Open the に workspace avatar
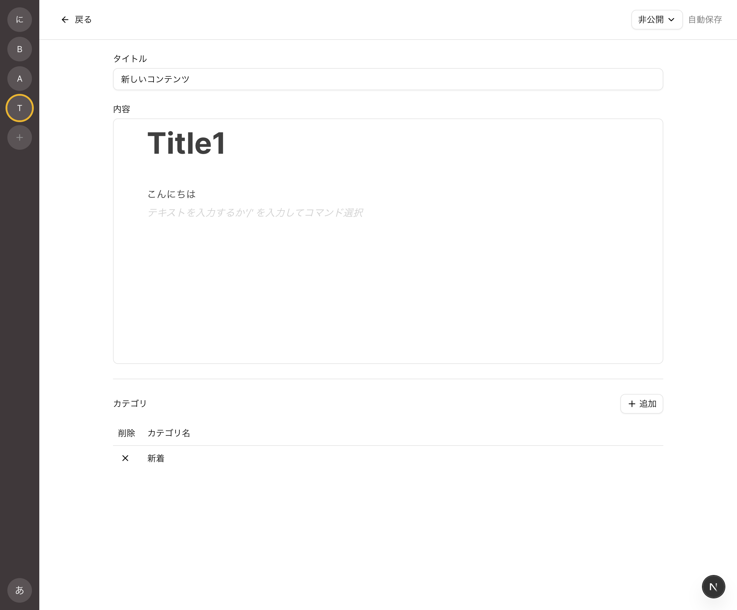Image resolution: width=737 pixels, height=610 pixels. coord(20,20)
